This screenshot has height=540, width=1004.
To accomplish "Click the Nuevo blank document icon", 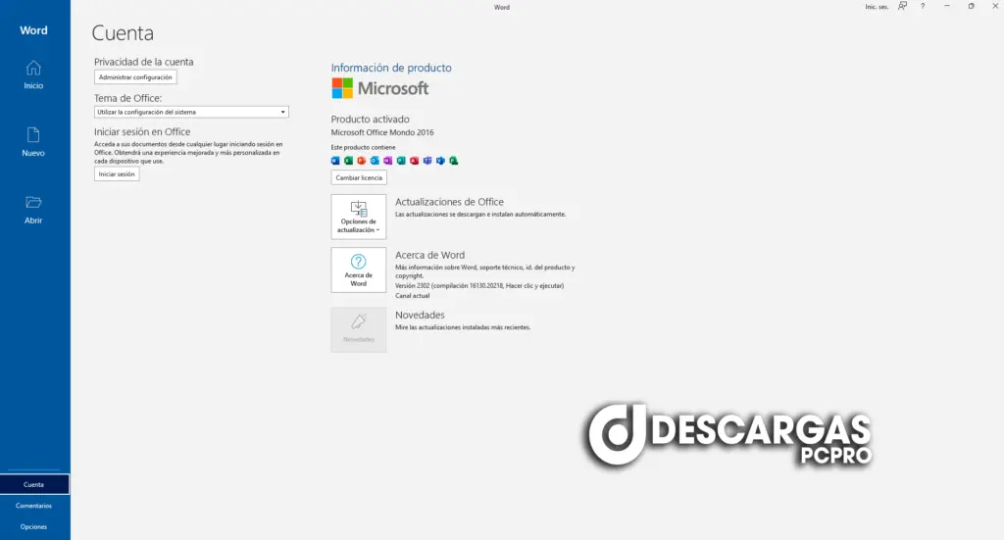I will pyautogui.click(x=33, y=135).
